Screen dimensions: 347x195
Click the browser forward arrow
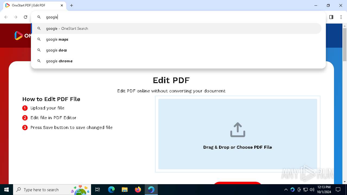click(x=16, y=17)
